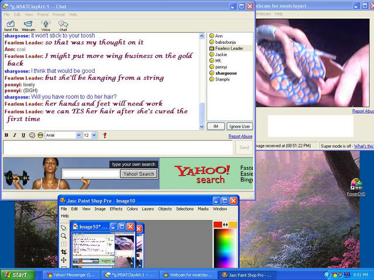The height and width of the screenshot is (280, 374).
Task: Select the Crop tool in Paint Shop Pro
Action: coord(64,252)
